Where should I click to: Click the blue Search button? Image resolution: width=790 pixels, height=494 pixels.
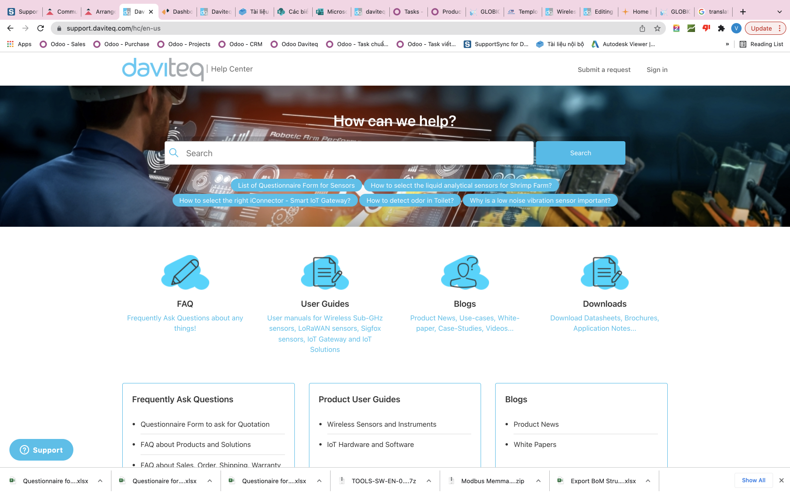click(581, 153)
